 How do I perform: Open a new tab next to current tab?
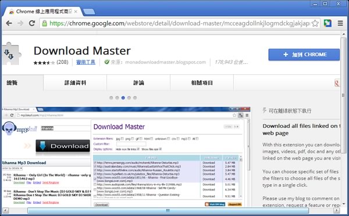(89, 12)
